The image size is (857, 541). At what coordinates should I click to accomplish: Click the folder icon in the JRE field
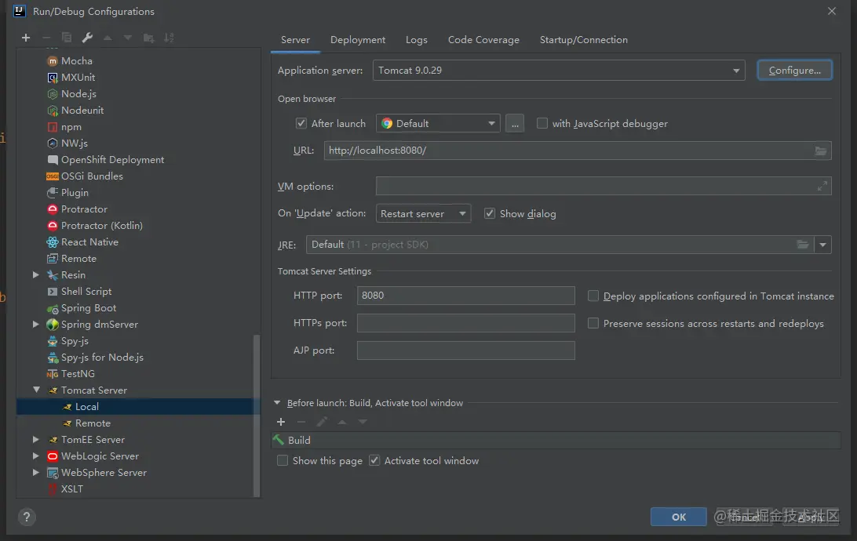pos(802,245)
